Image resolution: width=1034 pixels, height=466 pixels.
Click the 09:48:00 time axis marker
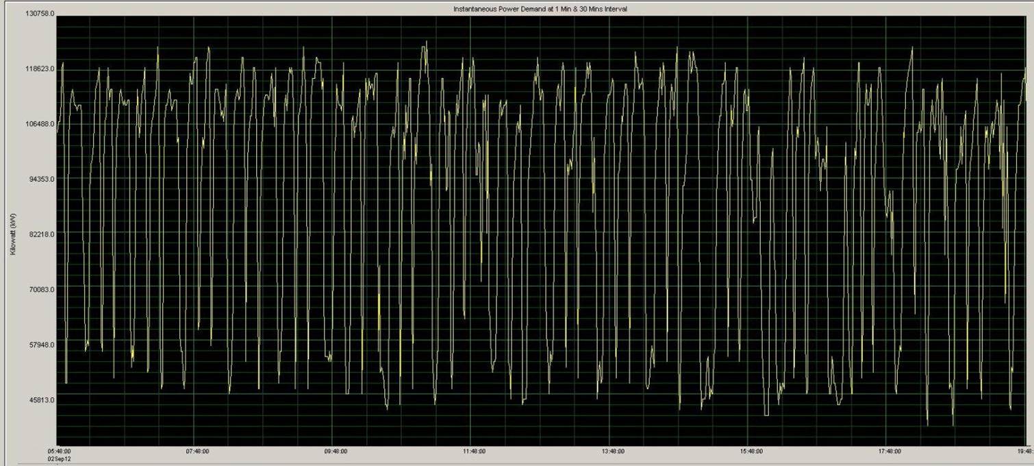click(x=336, y=452)
